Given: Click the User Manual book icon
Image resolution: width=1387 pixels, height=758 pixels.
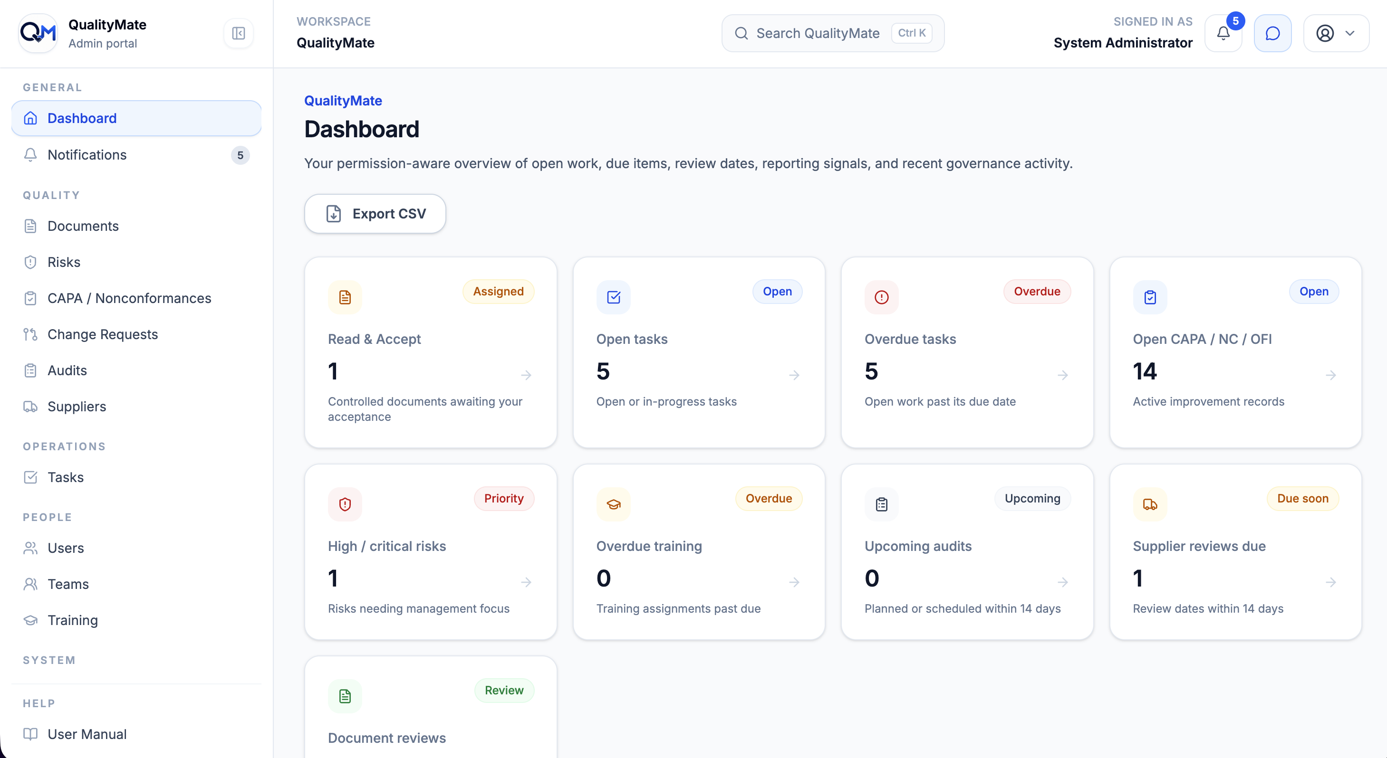Looking at the screenshot, I should tap(31, 734).
